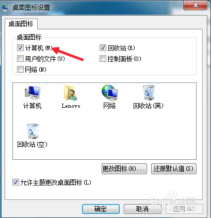Select the 网络 globe icon
The height and width of the screenshot is (218, 211).
[109, 97]
